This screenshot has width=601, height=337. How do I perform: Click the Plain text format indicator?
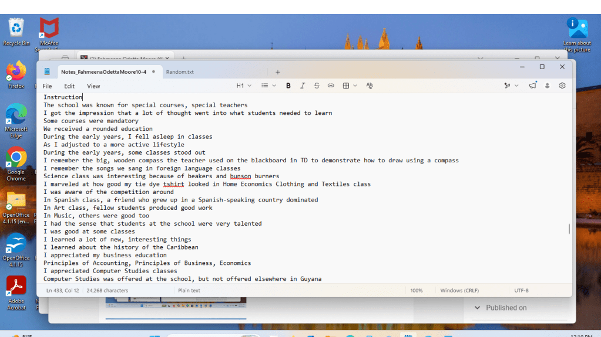pyautogui.click(x=189, y=290)
